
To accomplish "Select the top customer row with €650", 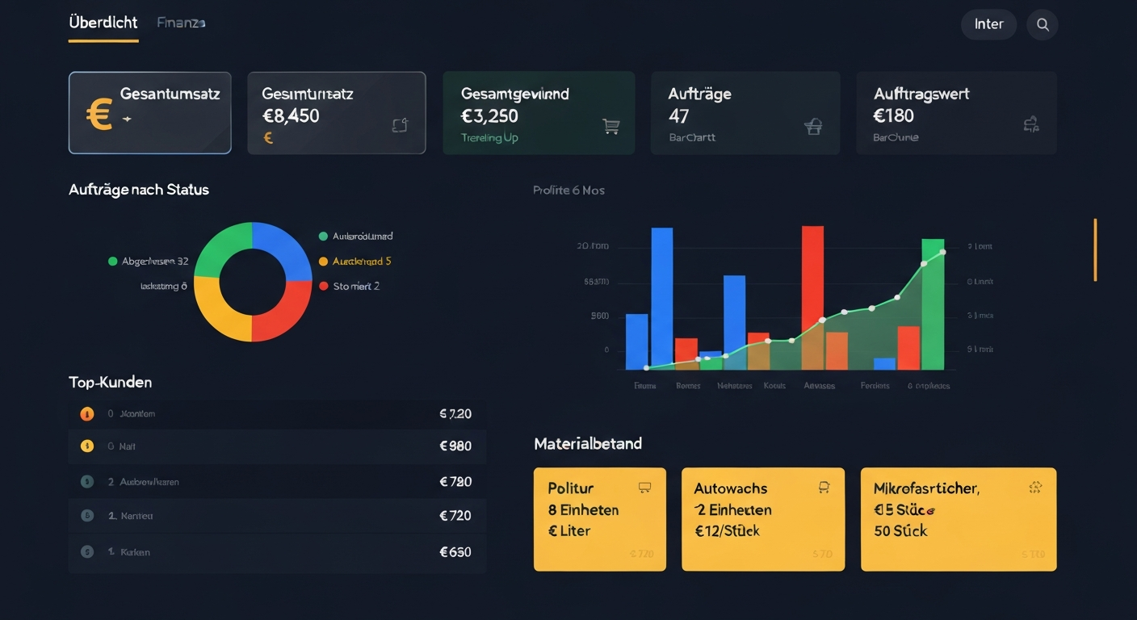I will 277,552.
